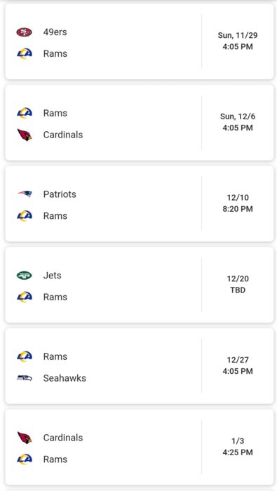Viewport: 277px width, 491px height.
Task: Open the Sun, 11/29 4:05 PM game time
Action: pos(238,41)
